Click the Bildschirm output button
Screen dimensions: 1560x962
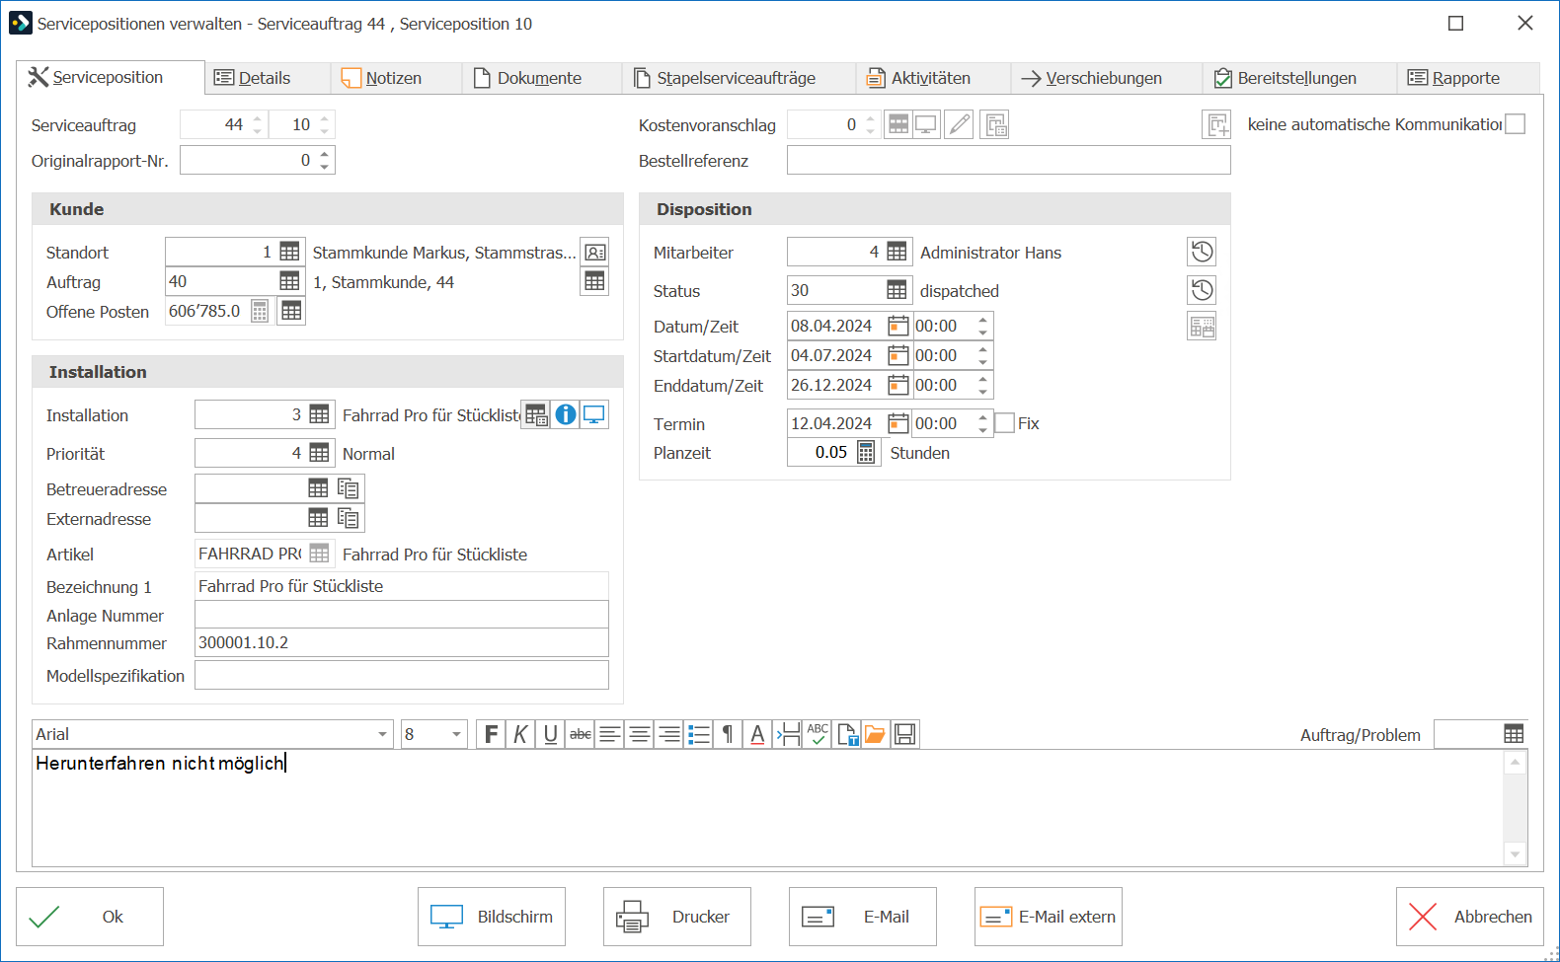492,917
